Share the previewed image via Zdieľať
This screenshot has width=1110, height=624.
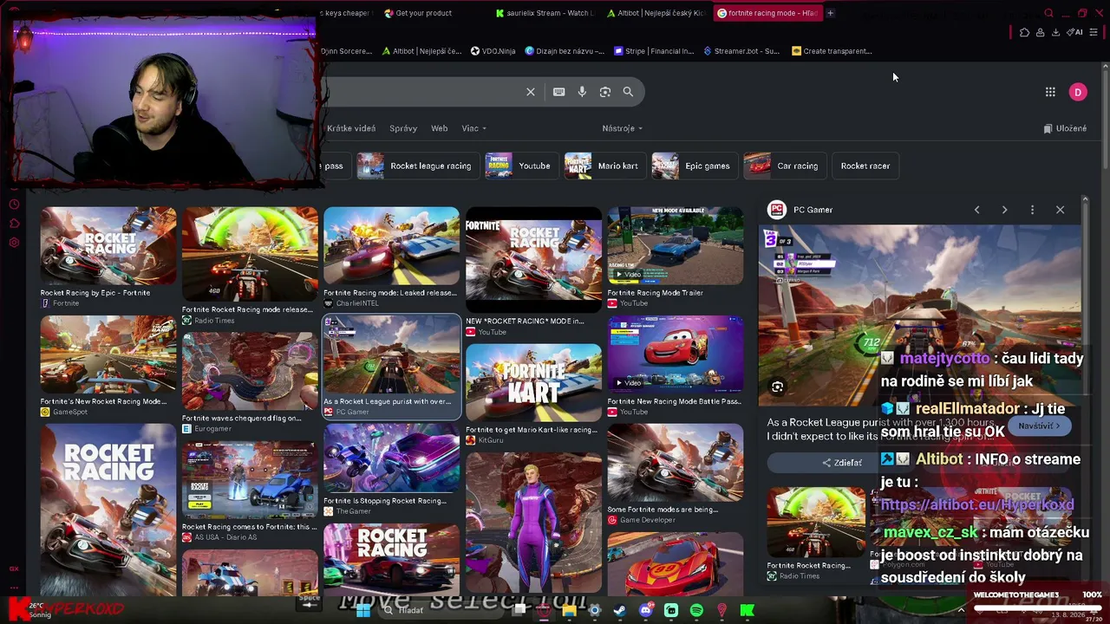coord(842,463)
